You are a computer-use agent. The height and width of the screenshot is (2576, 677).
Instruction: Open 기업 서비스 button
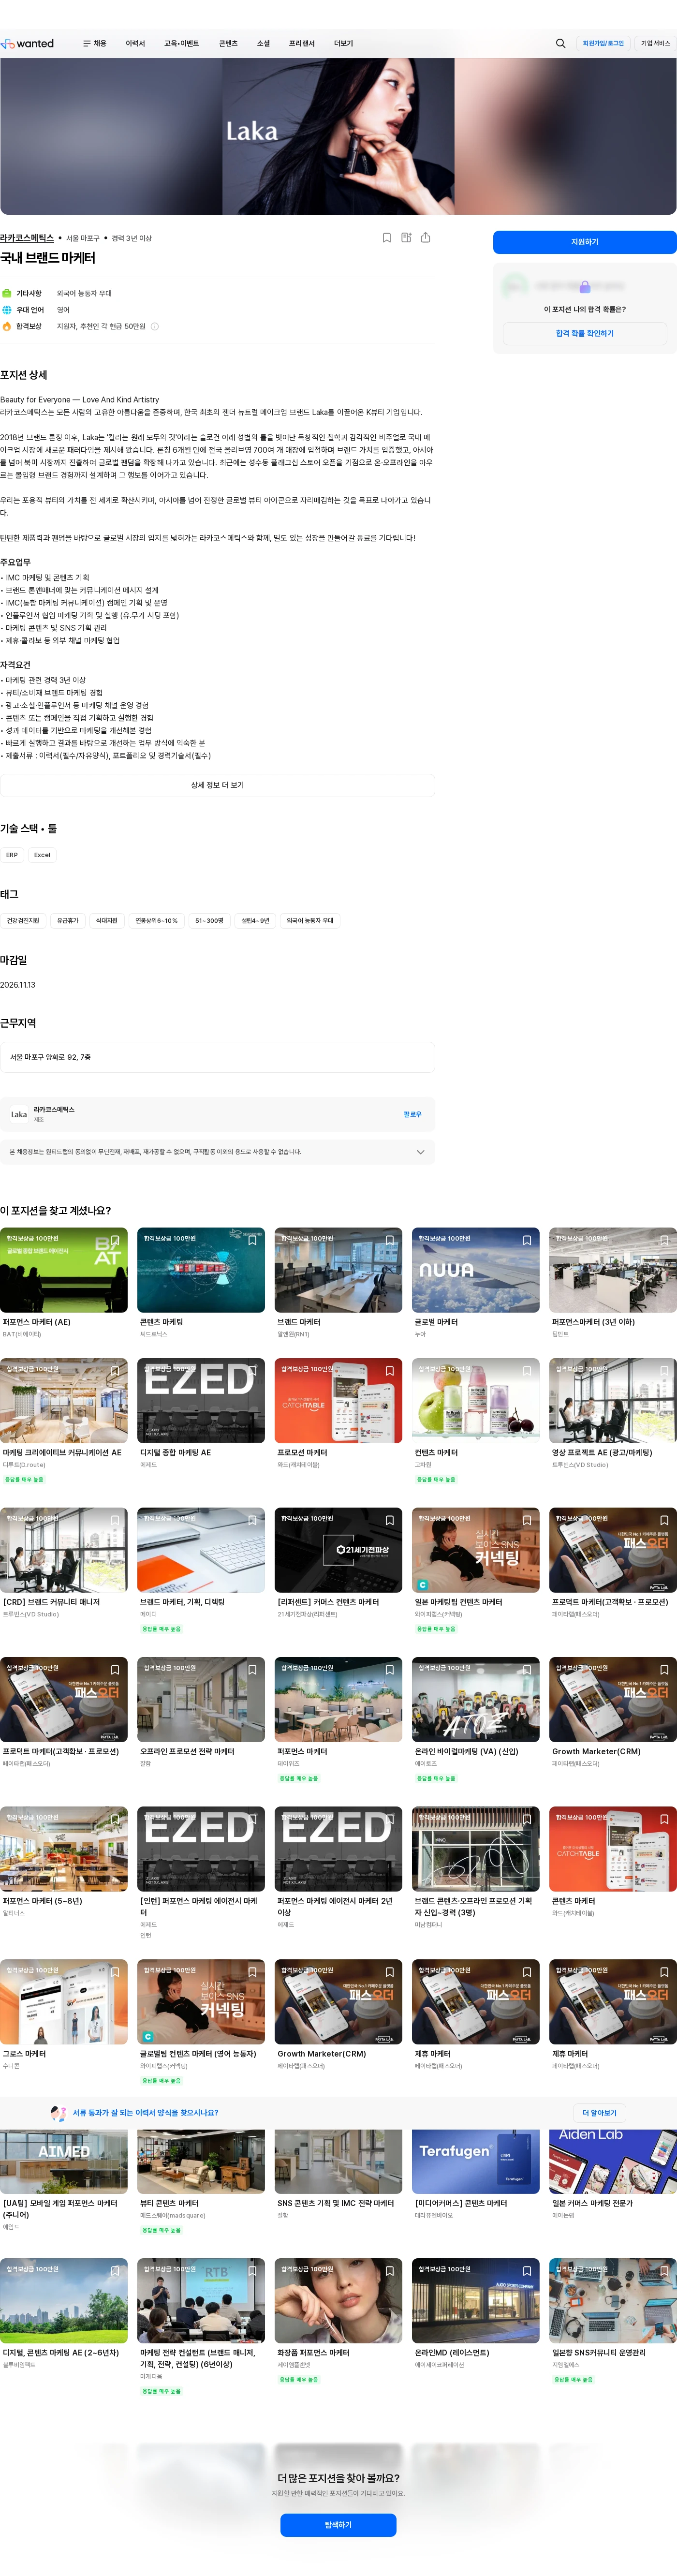(655, 43)
